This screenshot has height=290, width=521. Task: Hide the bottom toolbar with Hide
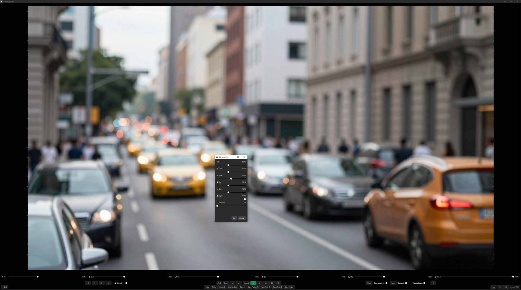[x=493, y=287]
